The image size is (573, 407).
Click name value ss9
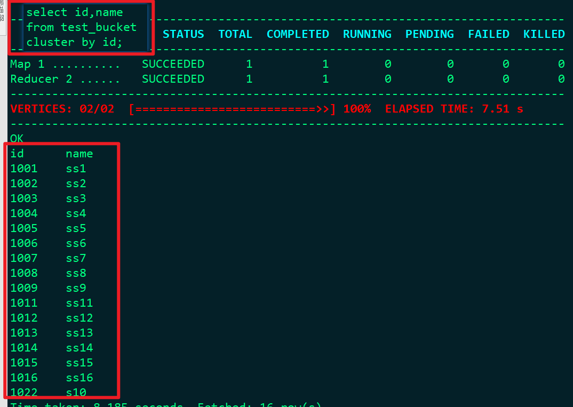pos(76,288)
